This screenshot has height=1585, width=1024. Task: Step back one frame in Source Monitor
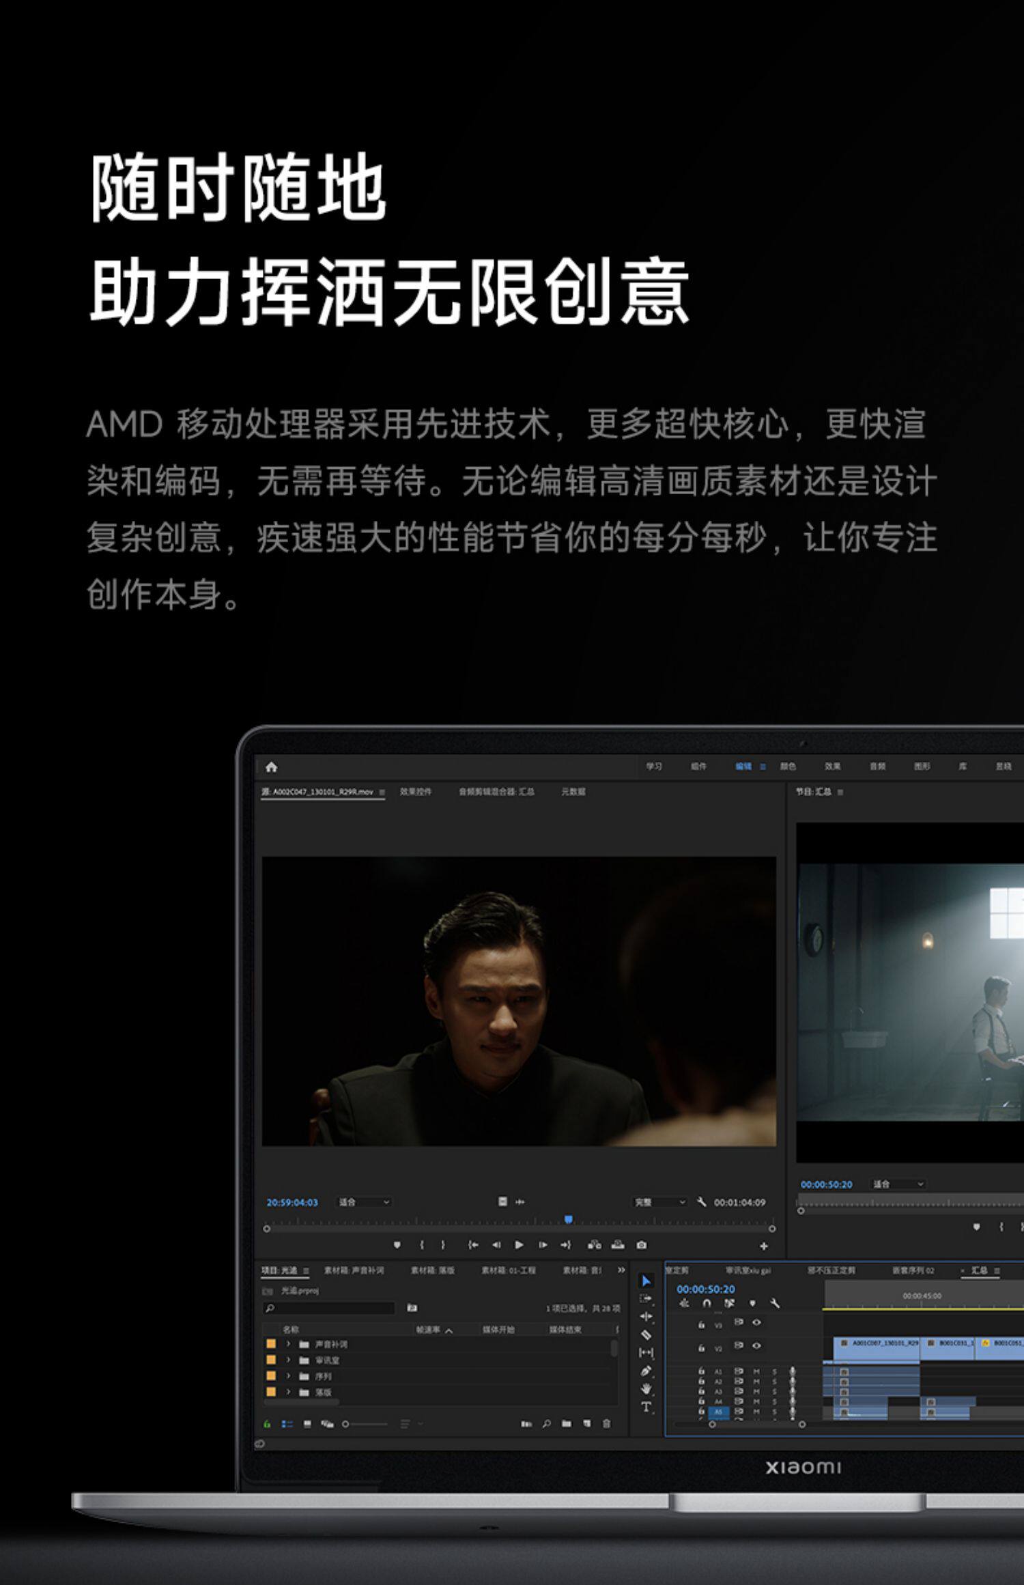496,1245
